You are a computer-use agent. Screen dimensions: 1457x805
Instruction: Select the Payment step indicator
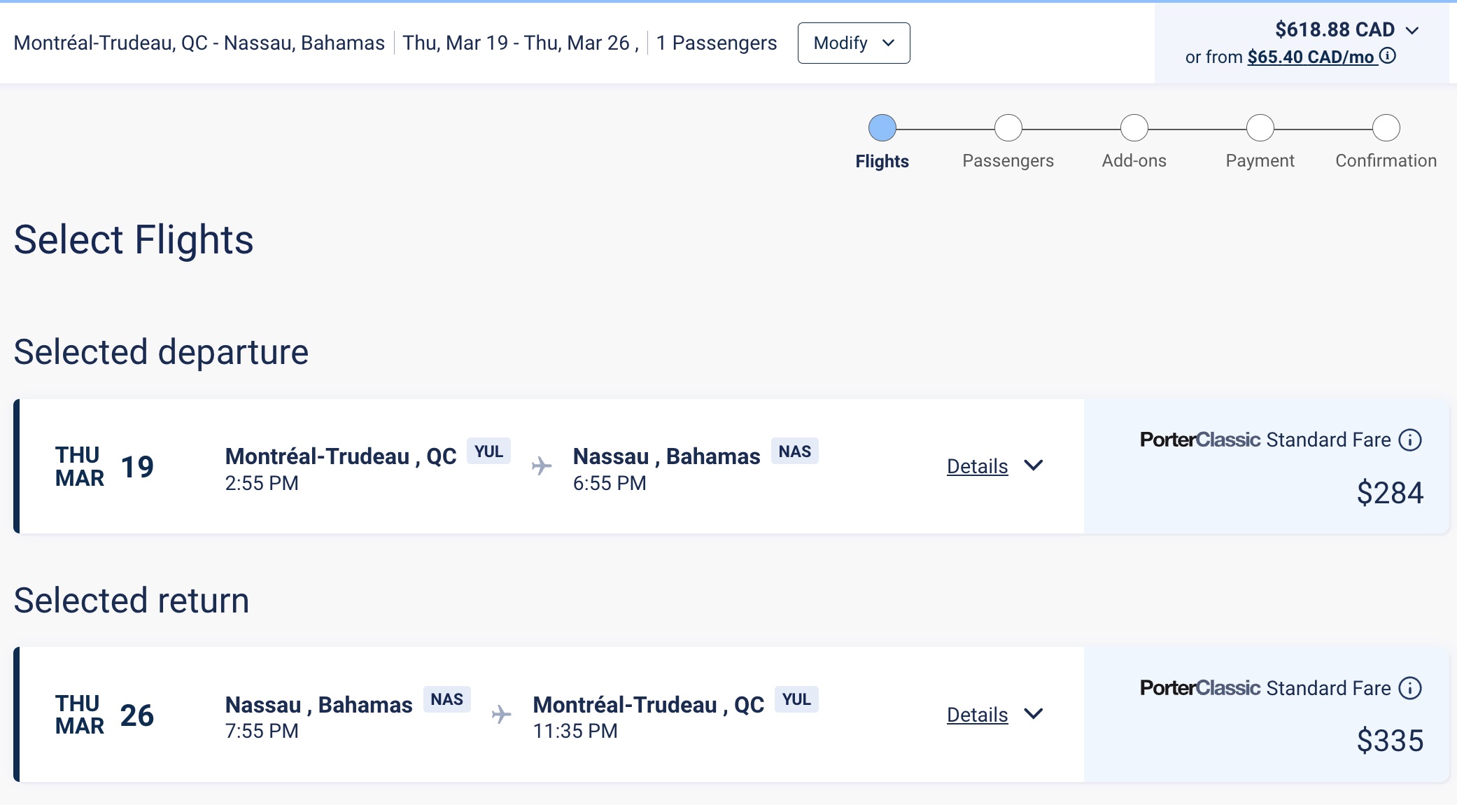pyautogui.click(x=1260, y=127)
